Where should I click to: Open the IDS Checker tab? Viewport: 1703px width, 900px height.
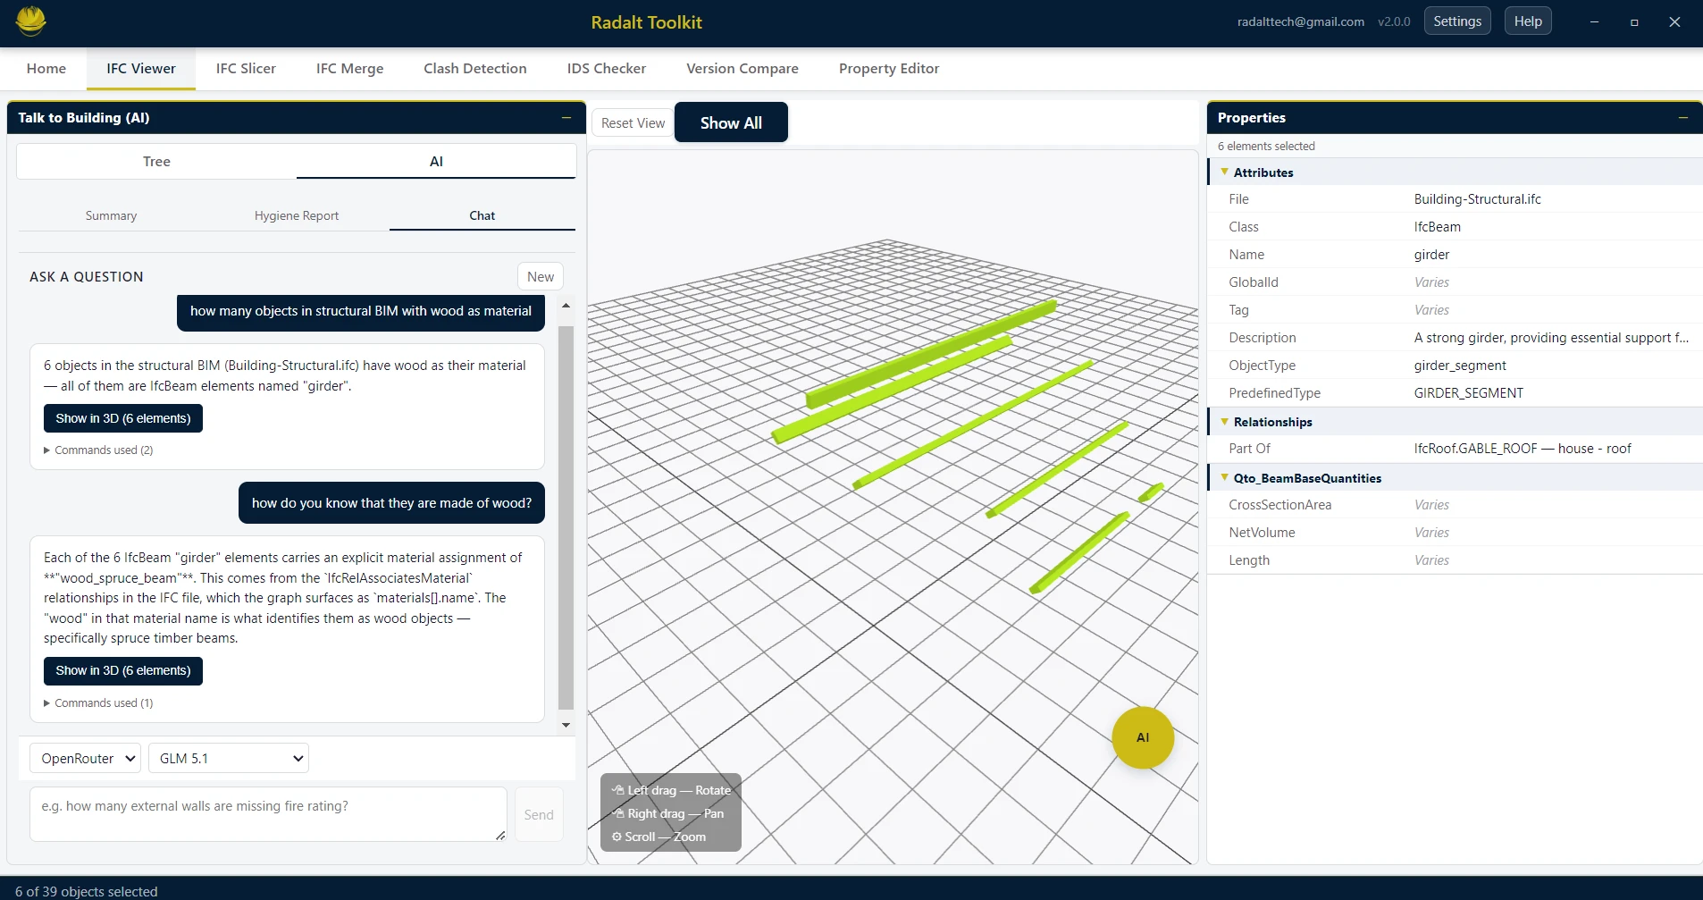607,69
